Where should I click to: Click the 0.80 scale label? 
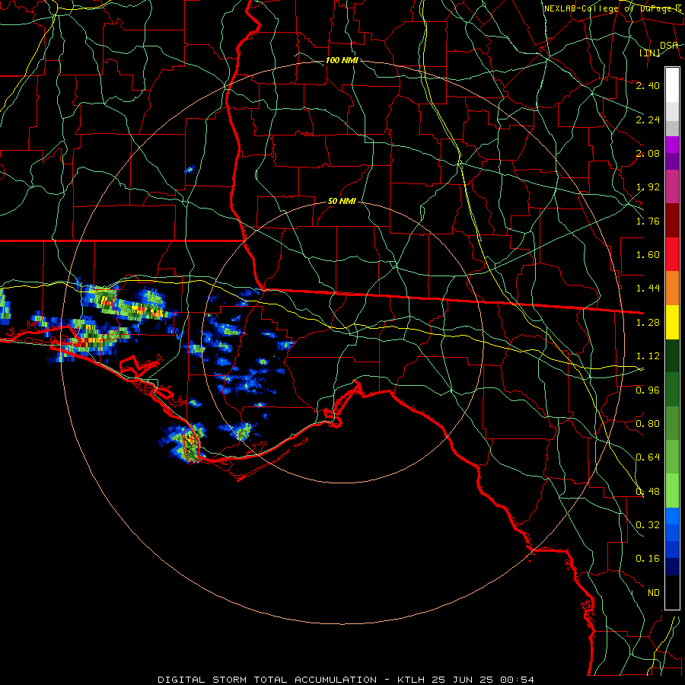coord(648,424)
